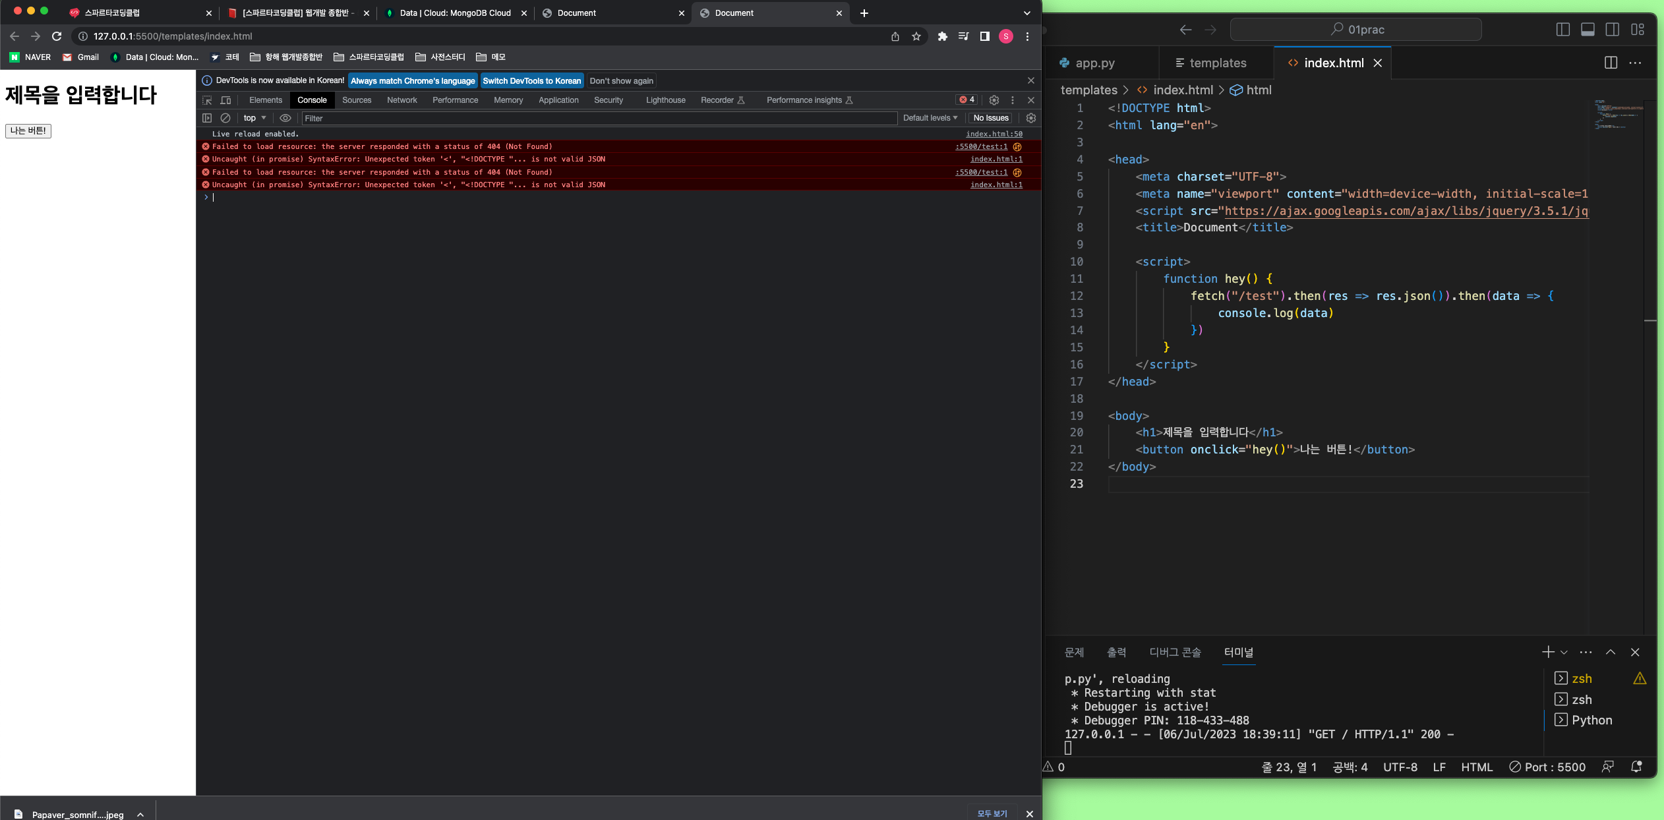The image size is (1664, 820).
Task: Toggle Live Server Port : 5500 status
Action: tap(1547, 767)
